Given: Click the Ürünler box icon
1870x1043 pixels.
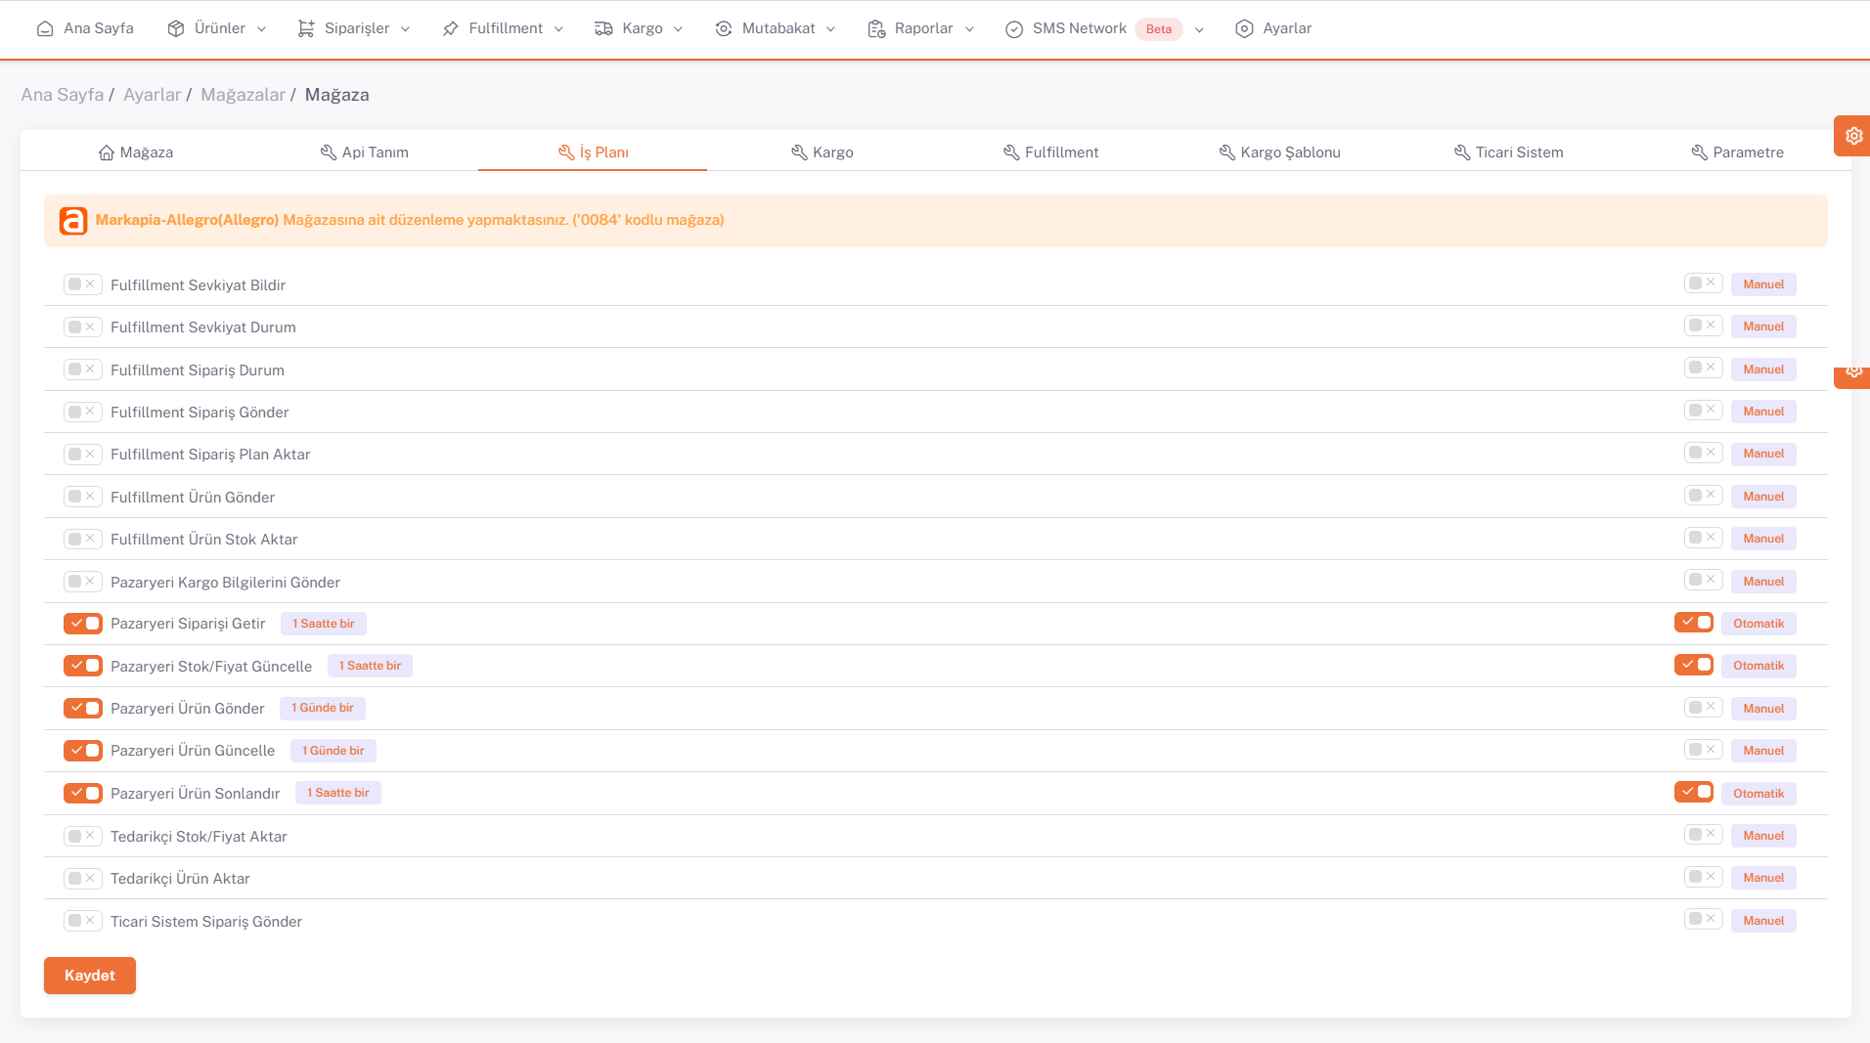Looking at the screenshot, I should 176,28.
